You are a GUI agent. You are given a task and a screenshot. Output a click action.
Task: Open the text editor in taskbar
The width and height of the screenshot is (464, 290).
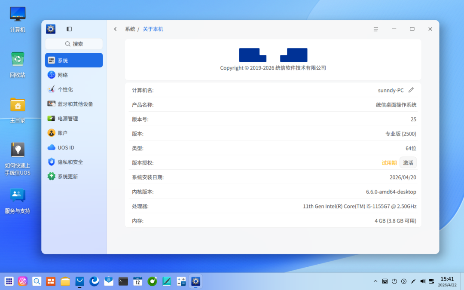click(x=167, y=281)
